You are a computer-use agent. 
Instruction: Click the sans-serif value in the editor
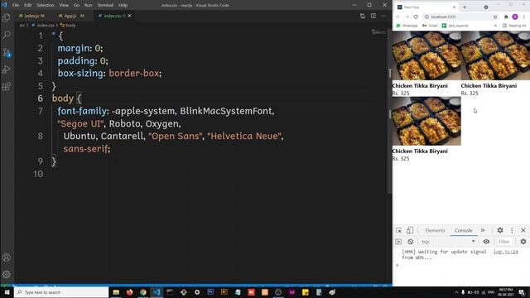click(x=85, y=149)
